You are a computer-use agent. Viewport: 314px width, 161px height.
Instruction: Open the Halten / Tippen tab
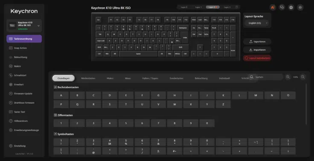coord(150,78)
